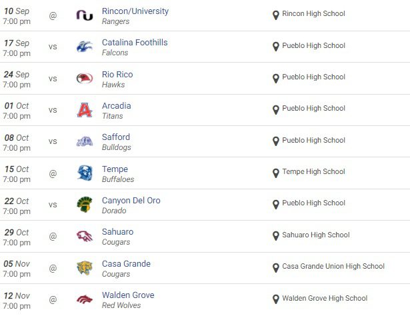Viewport: 410px width, 316px height.
Task: Open the Catalina Foothills team link
Action: pos(134,43)
